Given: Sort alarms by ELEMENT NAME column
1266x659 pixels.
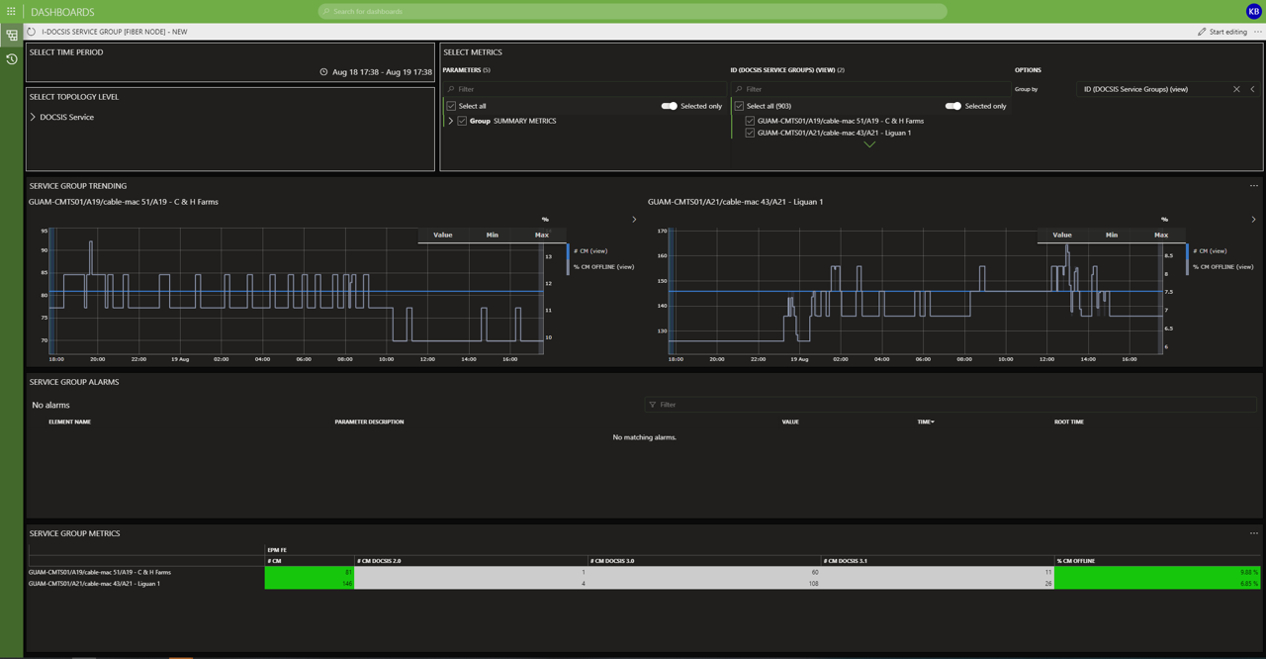Looking at the screenshot, I should 70,423.
